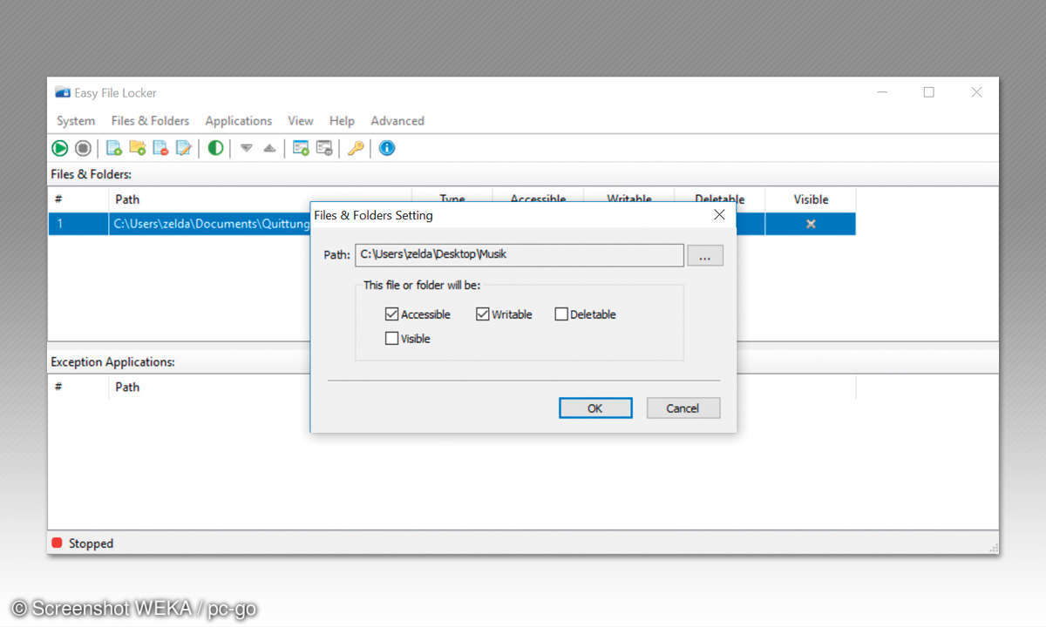Open the Files & Folders menu
The height and width of the screenshot is (627, 1046).
[x=150, y=121]
